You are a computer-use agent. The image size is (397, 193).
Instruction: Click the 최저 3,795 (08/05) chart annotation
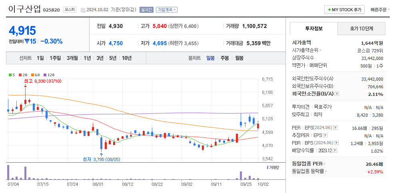pos(101,159)
